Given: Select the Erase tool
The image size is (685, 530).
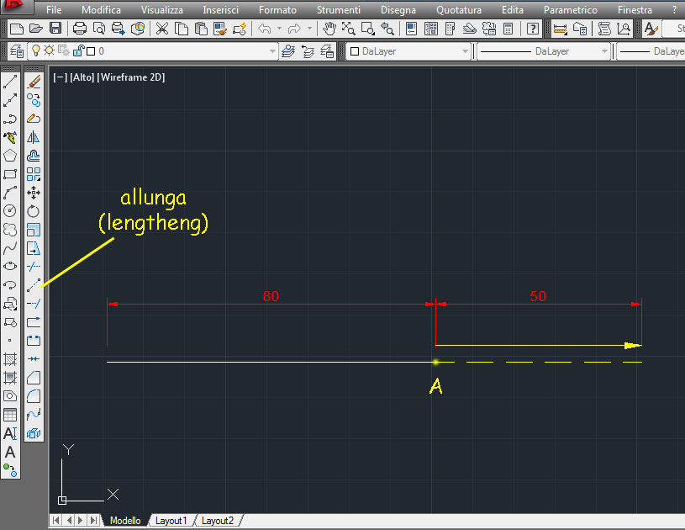Looking at the screenshot, I should coord(34,82).
